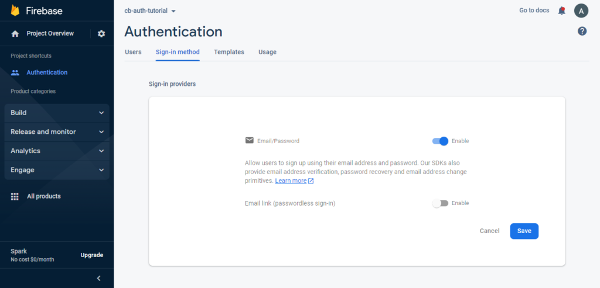Click the Sign-in providers heading

click(x=172, y=84)
